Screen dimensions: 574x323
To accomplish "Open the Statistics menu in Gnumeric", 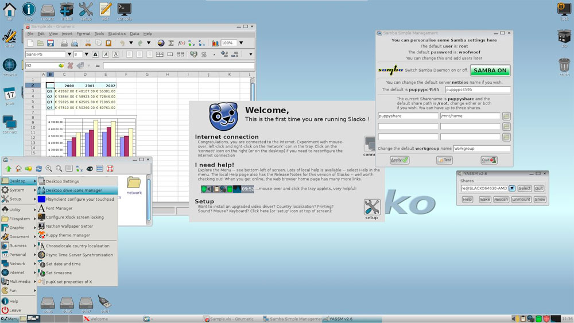I will (117, 34).
